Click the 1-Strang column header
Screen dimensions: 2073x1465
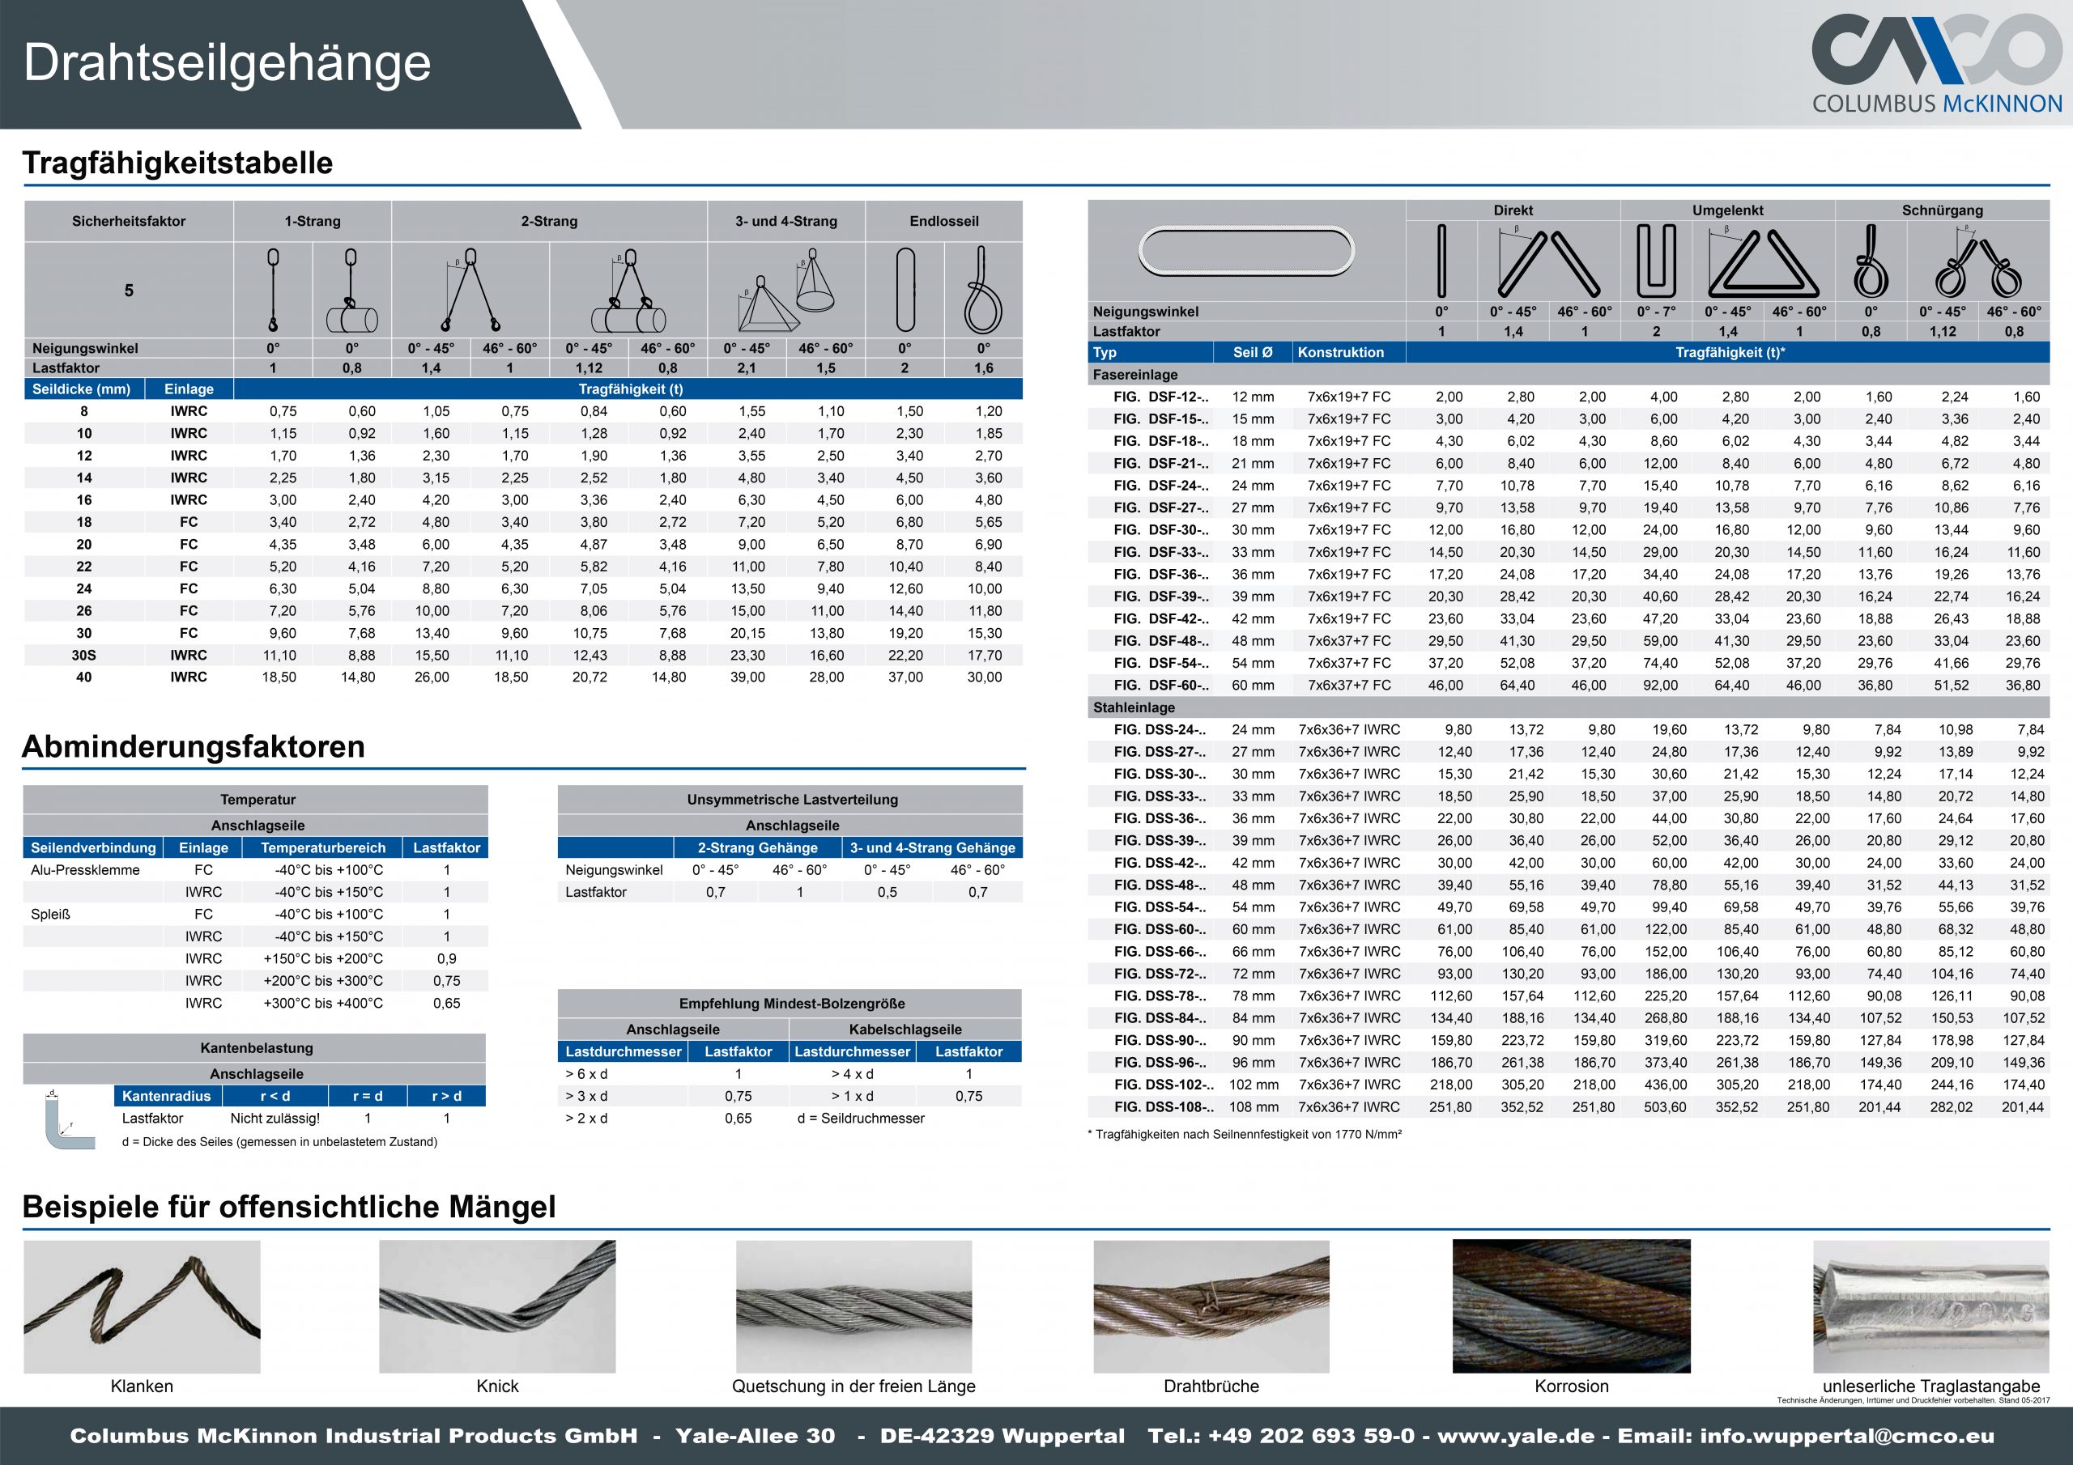pyautogui.click(x=313, y=221)
